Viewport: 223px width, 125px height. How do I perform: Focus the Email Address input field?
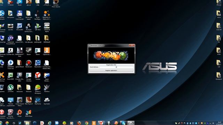[116, 67]
